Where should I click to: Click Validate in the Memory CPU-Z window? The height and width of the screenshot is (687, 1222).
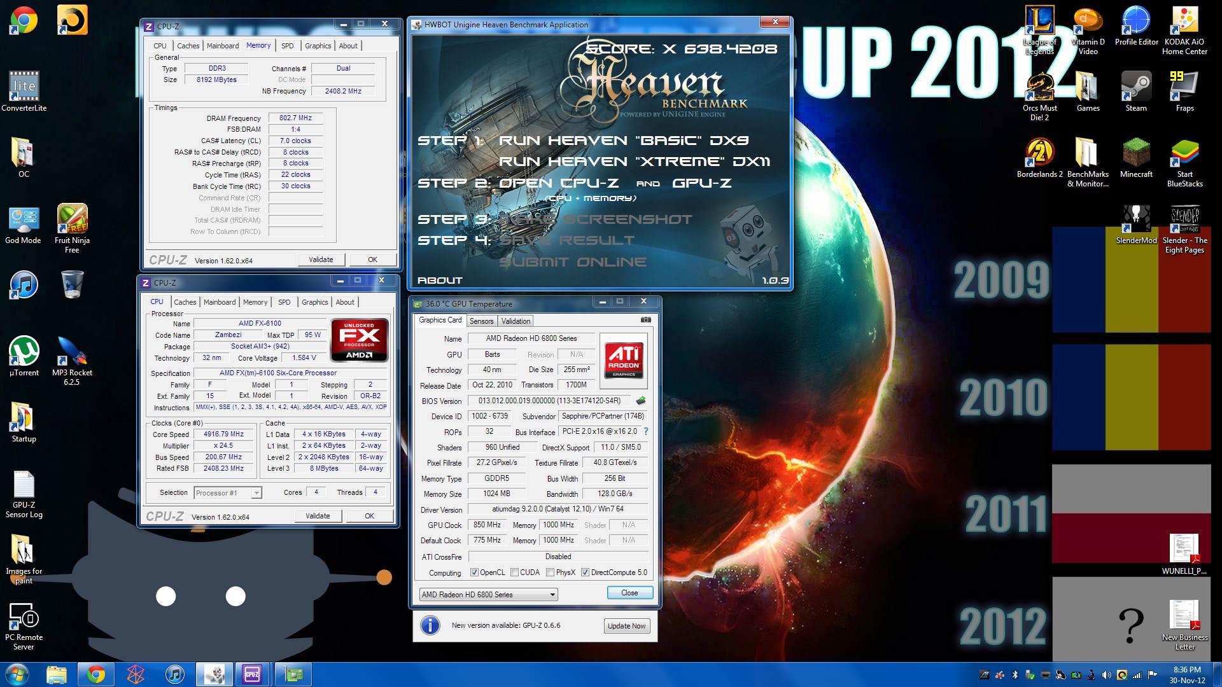coord(321,260)
